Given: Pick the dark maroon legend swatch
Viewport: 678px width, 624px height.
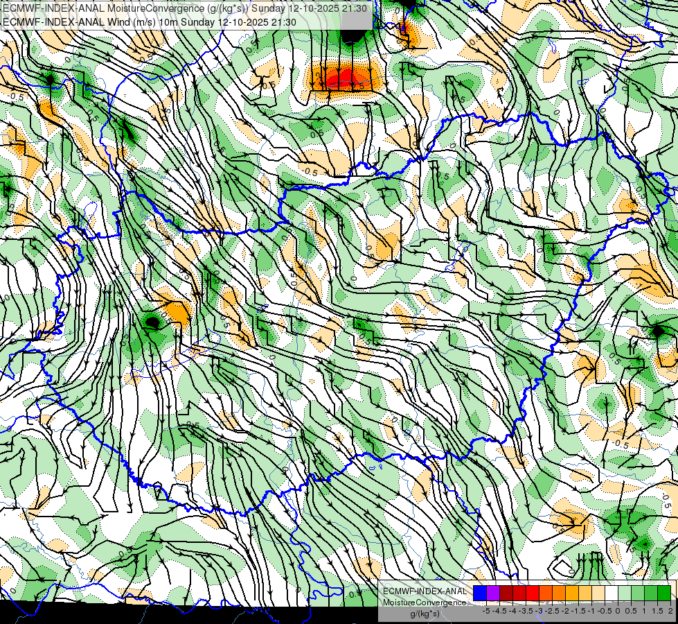Looking at the screenshot, I should [506, 593].
